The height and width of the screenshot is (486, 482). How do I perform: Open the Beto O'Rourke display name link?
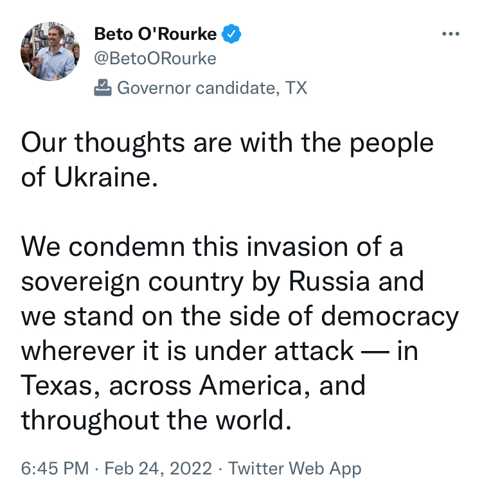click(155, 34)
